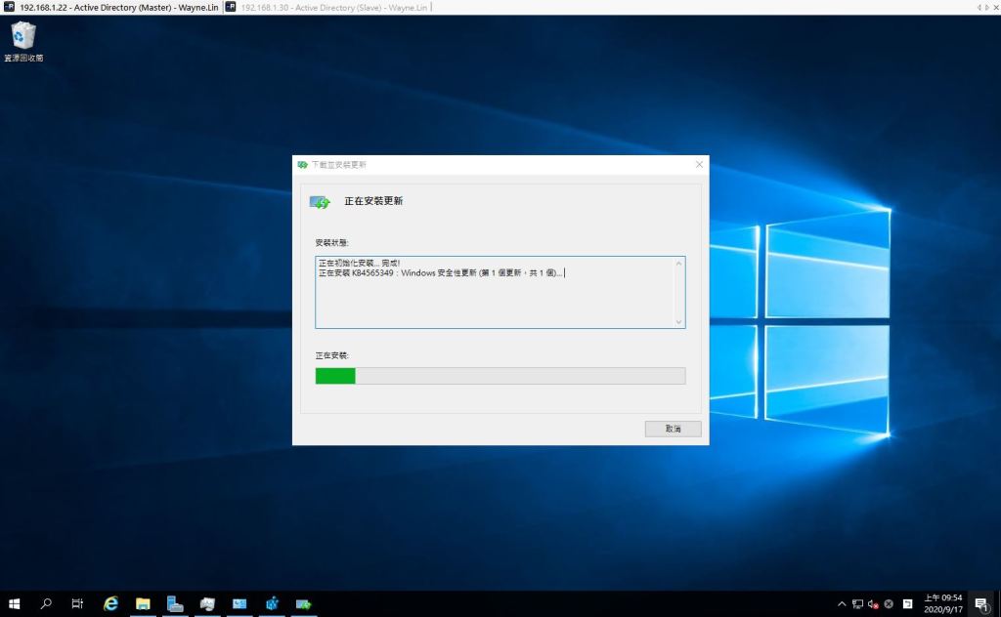Open the Recycle Bin desktop icon
Viewport: 1001px width, 617px height.
22,41
